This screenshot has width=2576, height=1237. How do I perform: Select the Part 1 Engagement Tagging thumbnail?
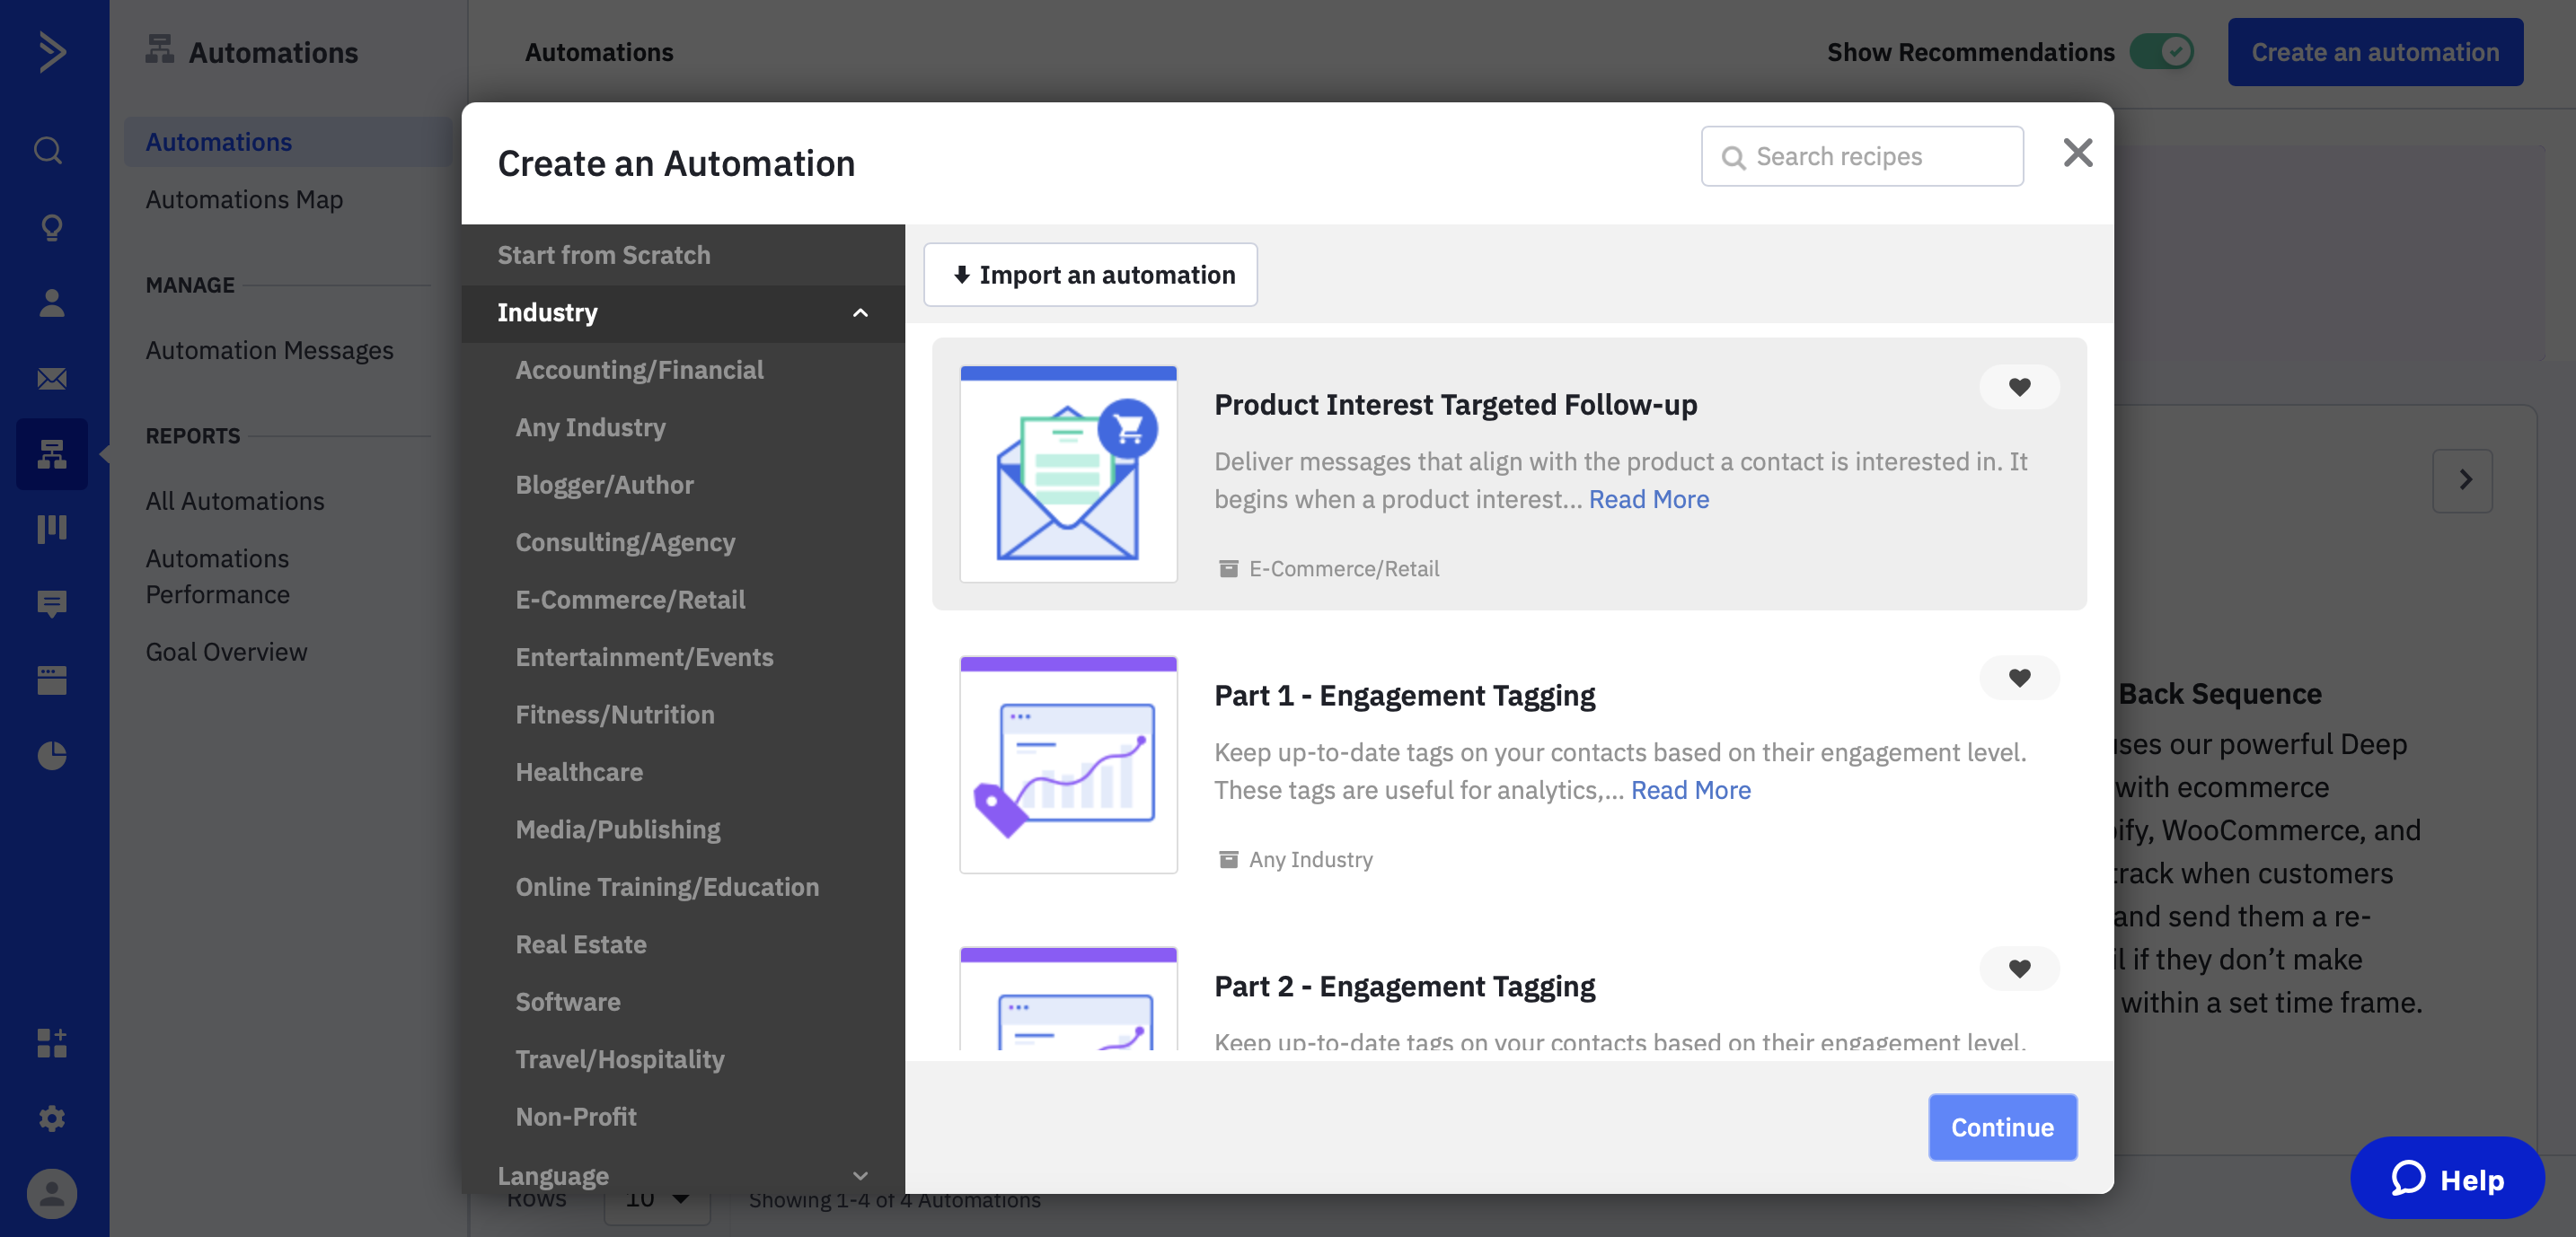click(1068, 766)
